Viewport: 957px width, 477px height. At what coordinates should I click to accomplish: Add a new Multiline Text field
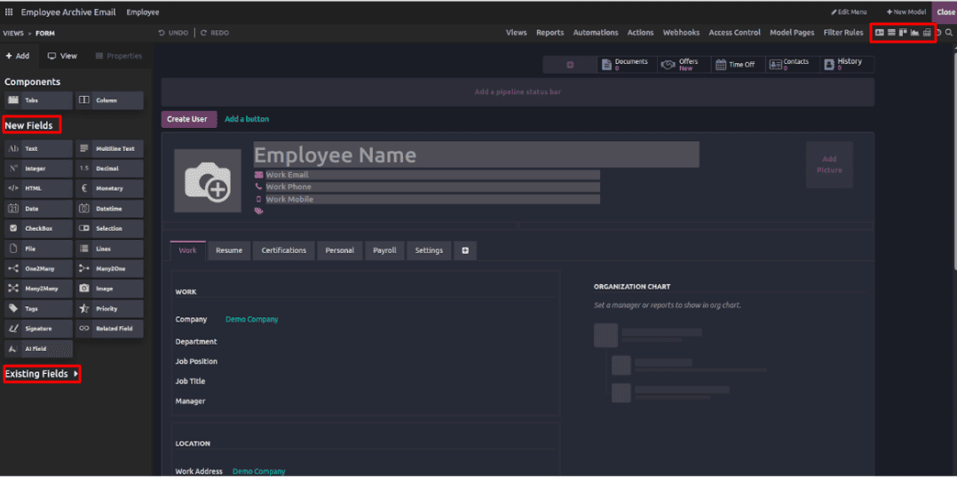pyautogui.click(x=109, y=149)
